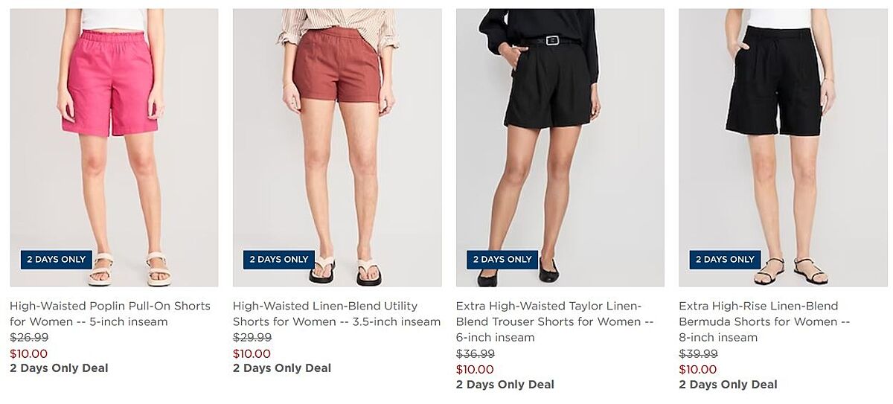893x404 pixels.
Task: Click the crossed-out $29.99 original price
Action: coord(252,338)
